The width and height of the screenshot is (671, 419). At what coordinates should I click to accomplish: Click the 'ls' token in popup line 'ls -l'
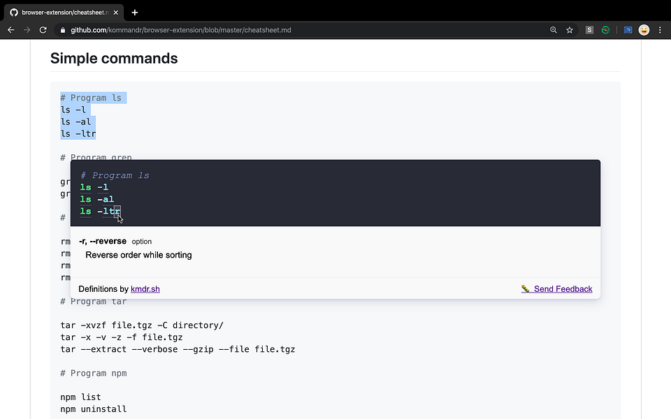tap(85, 187)
